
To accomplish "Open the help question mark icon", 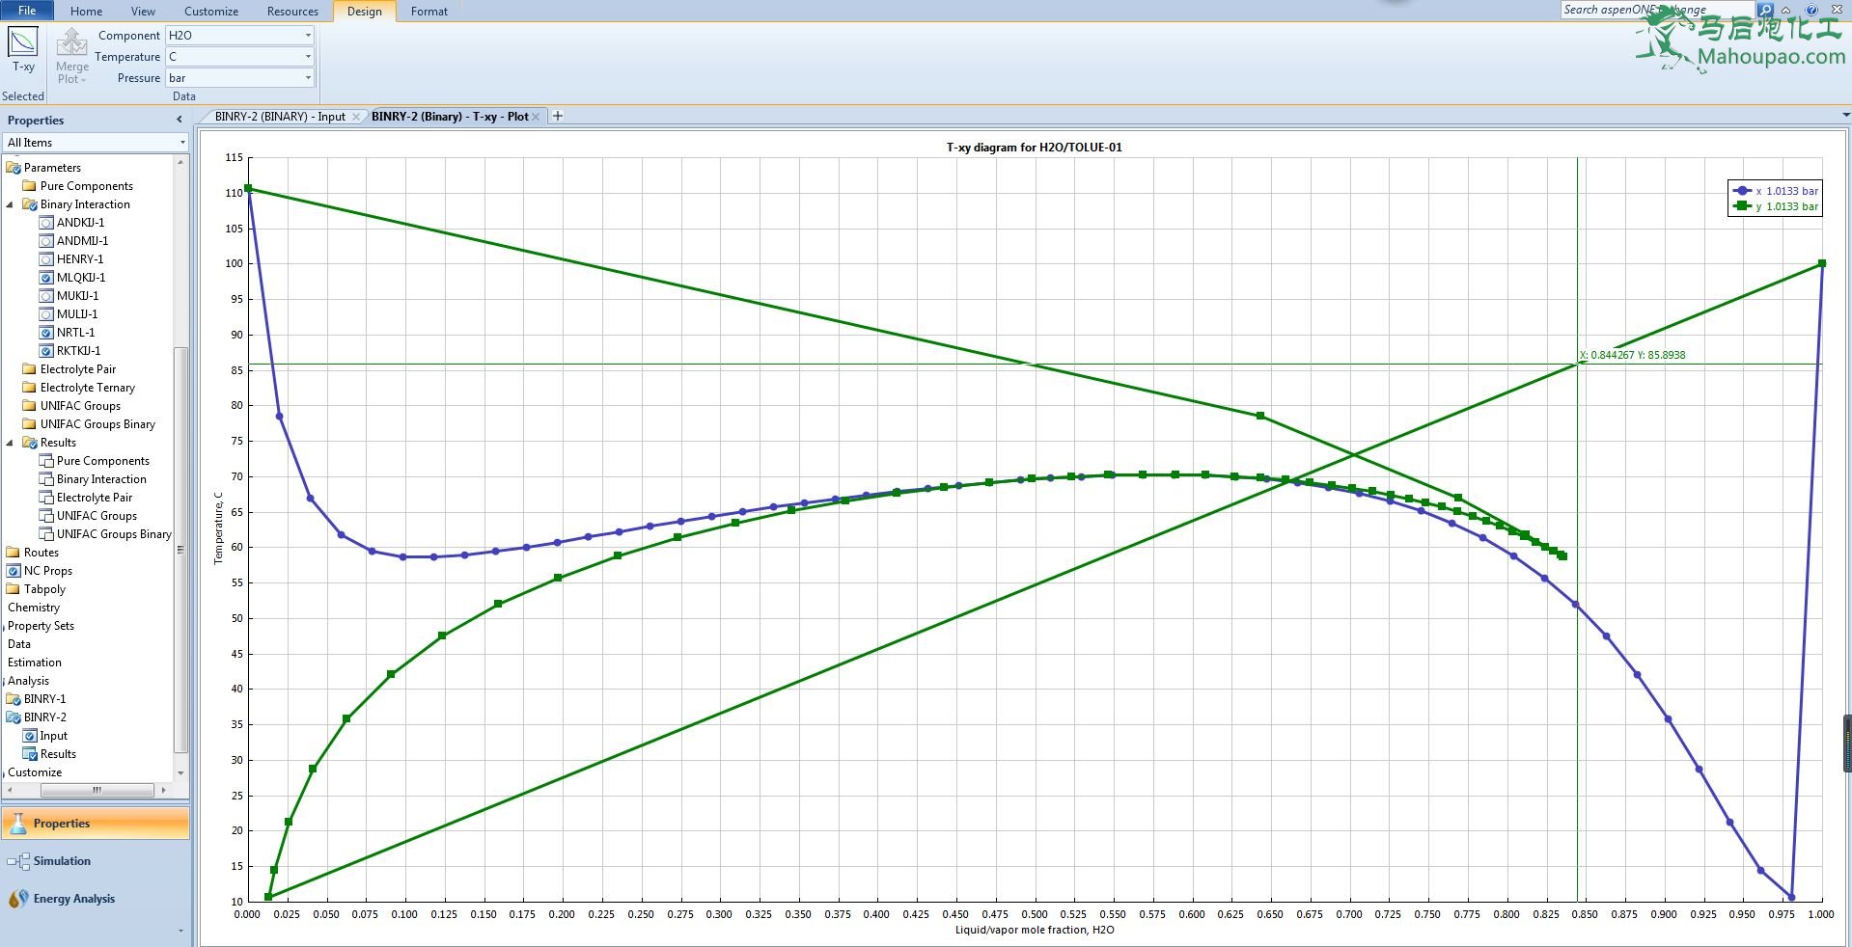I will (x=1811, y=10).
